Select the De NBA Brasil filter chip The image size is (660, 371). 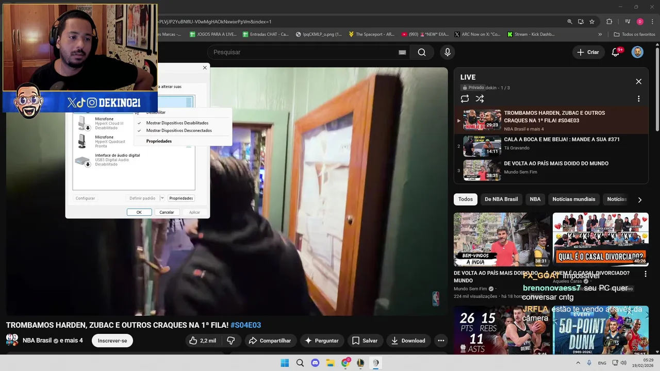[501, 199]
